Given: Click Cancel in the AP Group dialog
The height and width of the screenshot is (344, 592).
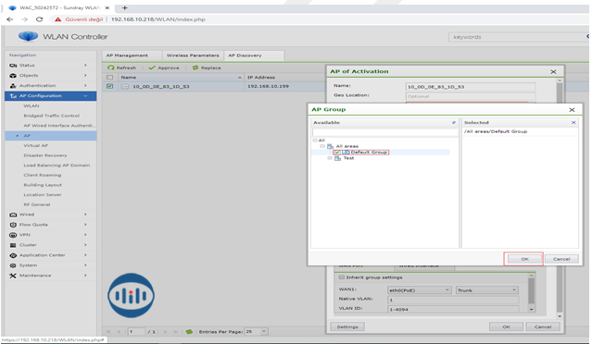Looking at the screenshot, I should [x=561, y=259].
